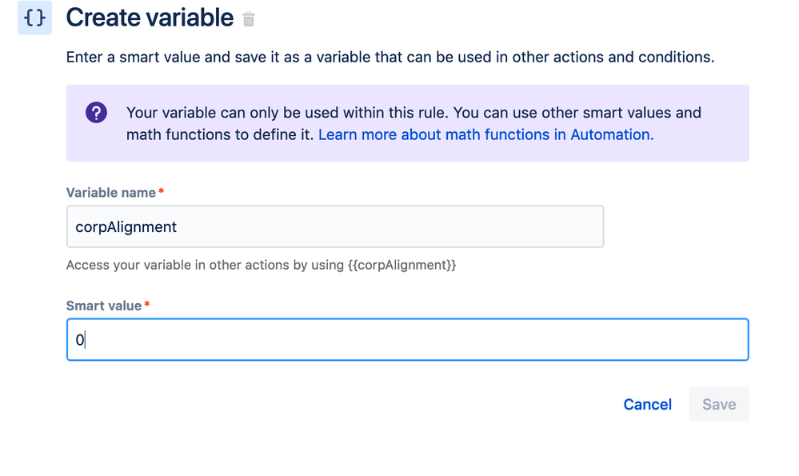Click the 'Enter a smart value' description
Screen dimensions: 799x476
(390, 58)
